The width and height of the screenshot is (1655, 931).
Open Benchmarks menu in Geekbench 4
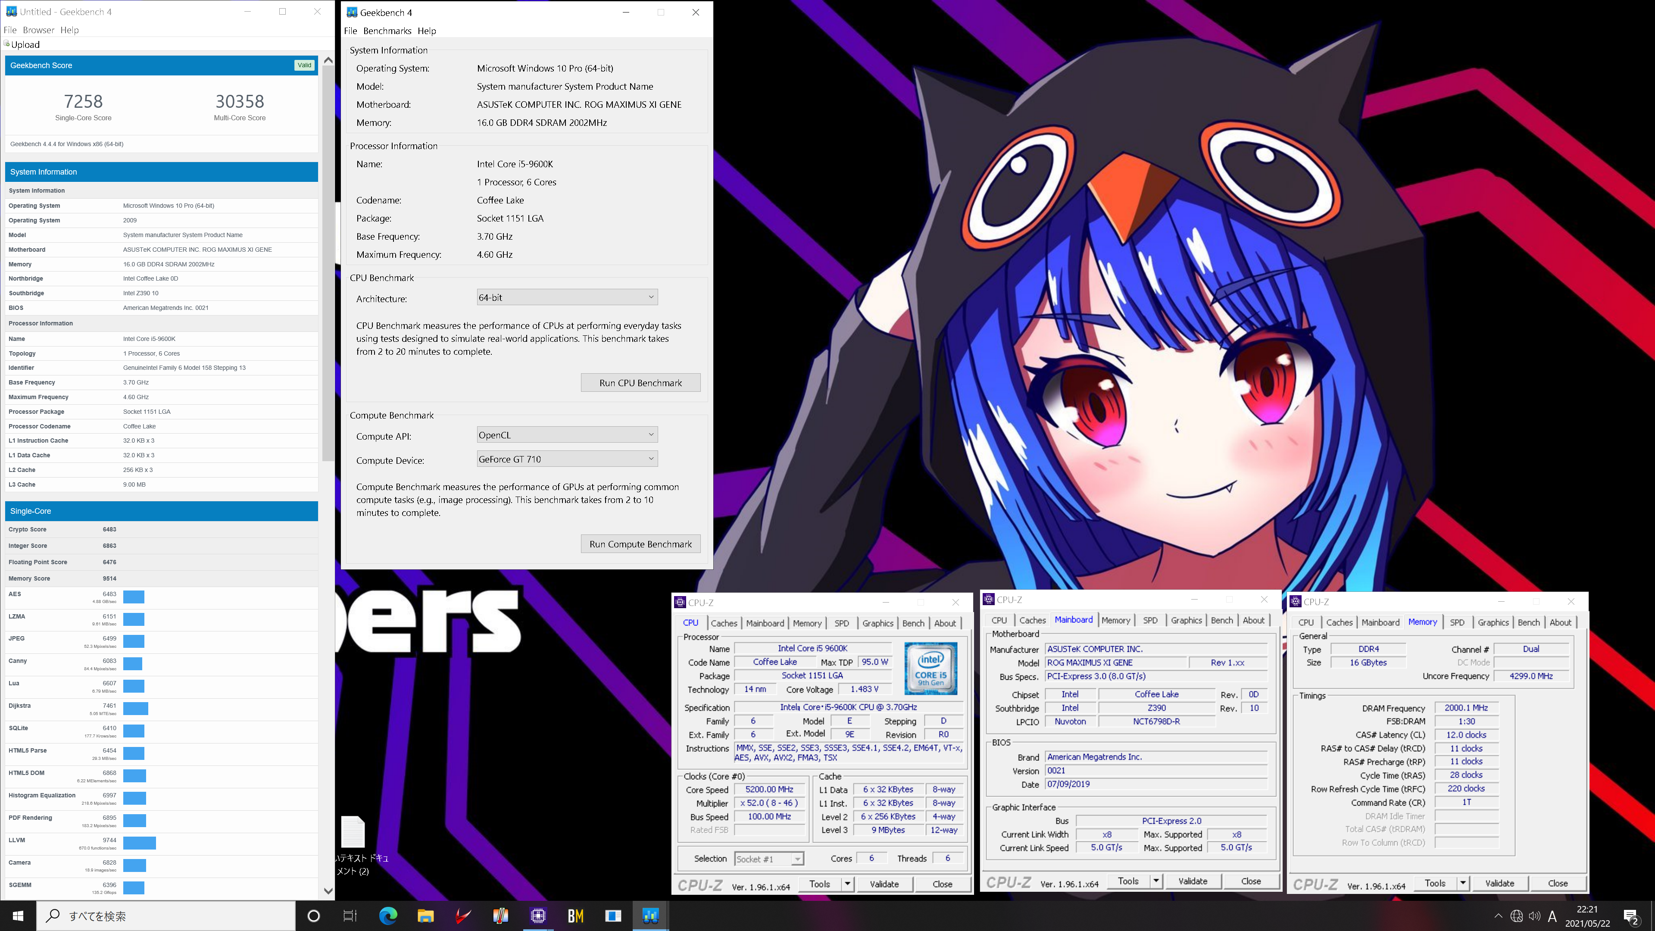[x=387, y=30]
